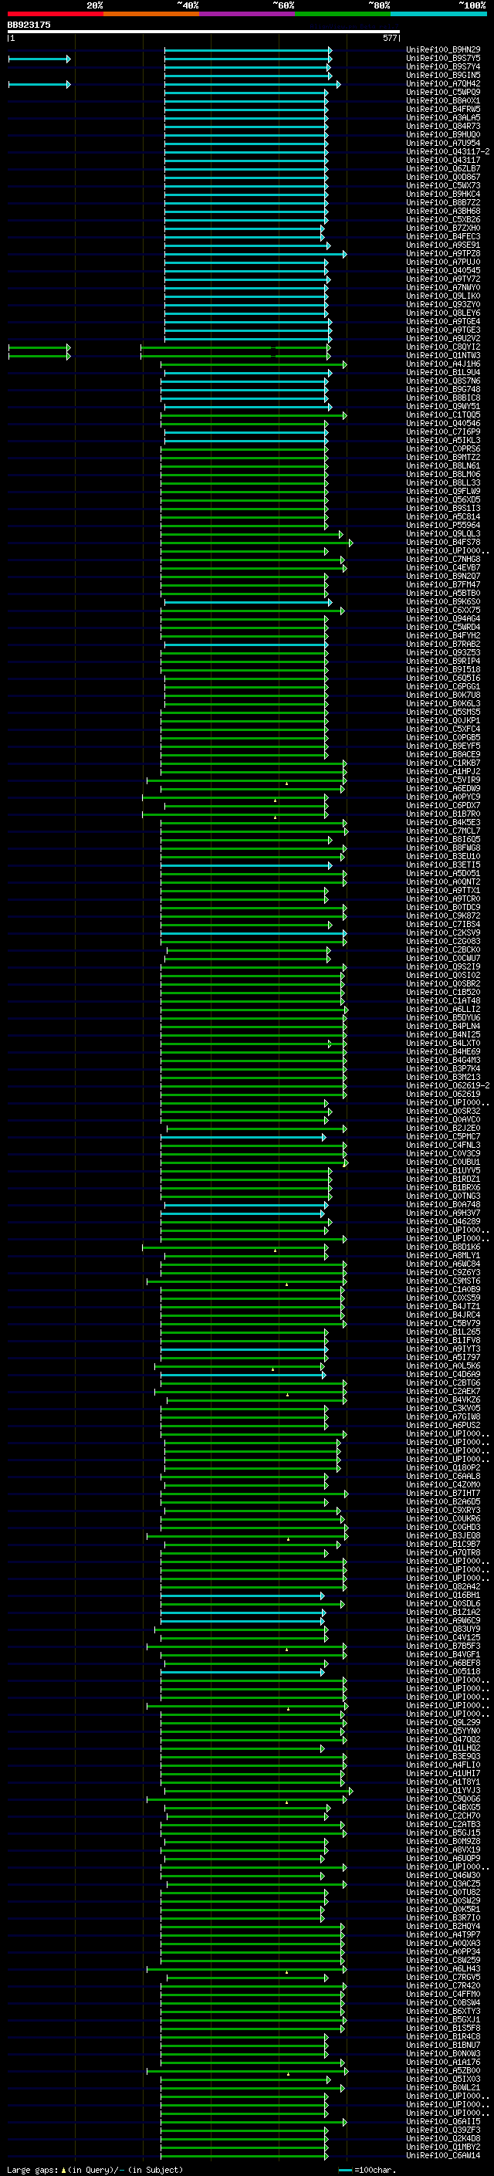This screenshot has height=2176, width=494.
Task: Select hit label UniRef100_B1S5F8
Action: (x=443, y=2028)
